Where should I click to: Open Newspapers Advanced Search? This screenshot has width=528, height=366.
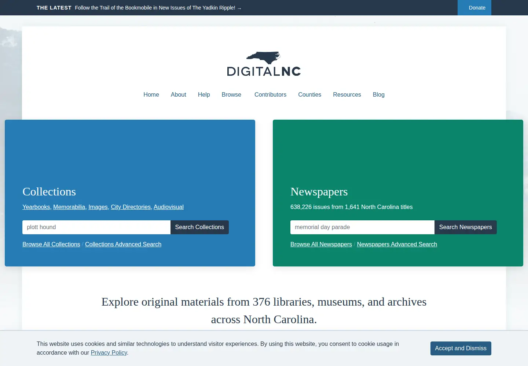click(397, 244)
